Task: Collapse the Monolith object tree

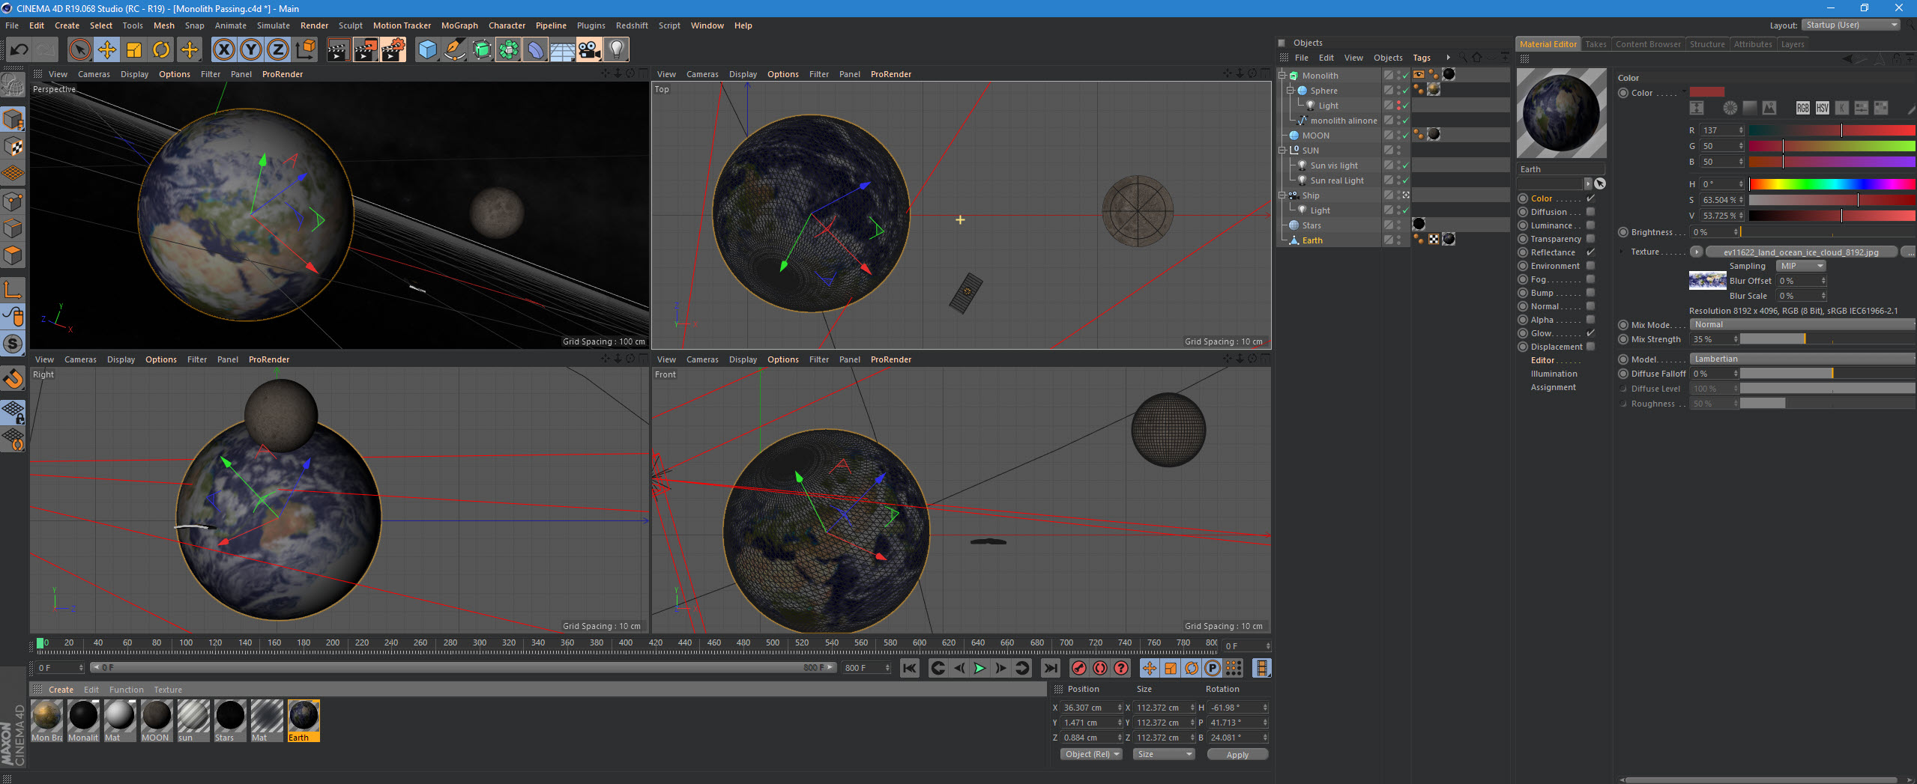Action: coord(1282,76)
